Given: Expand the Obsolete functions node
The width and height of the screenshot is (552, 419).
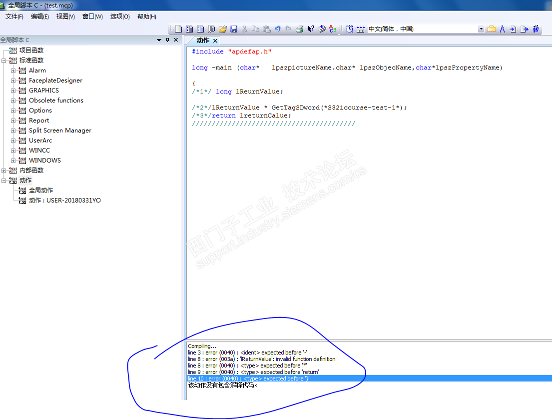Looking at the screenshot, I should click(x=13, y=100).
